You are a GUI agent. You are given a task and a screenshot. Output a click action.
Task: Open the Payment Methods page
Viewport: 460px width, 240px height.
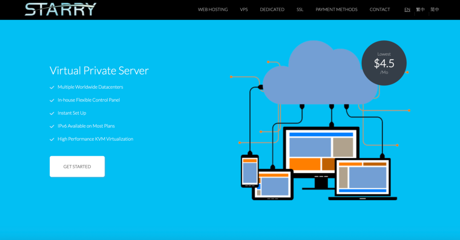tap(336, 9)
